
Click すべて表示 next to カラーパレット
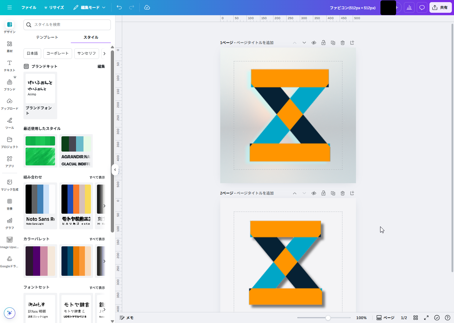pyautogui.click(x=97, y=239)
